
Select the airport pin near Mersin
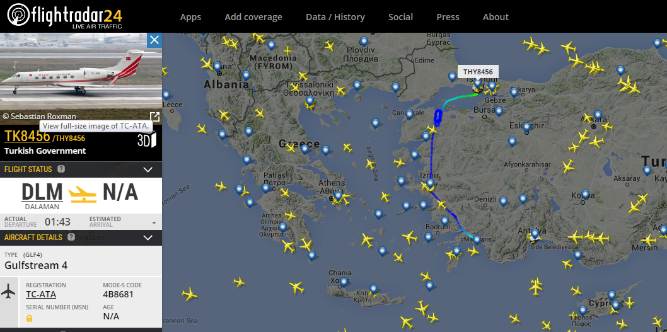pyautogui.click(x=663, y=231)
